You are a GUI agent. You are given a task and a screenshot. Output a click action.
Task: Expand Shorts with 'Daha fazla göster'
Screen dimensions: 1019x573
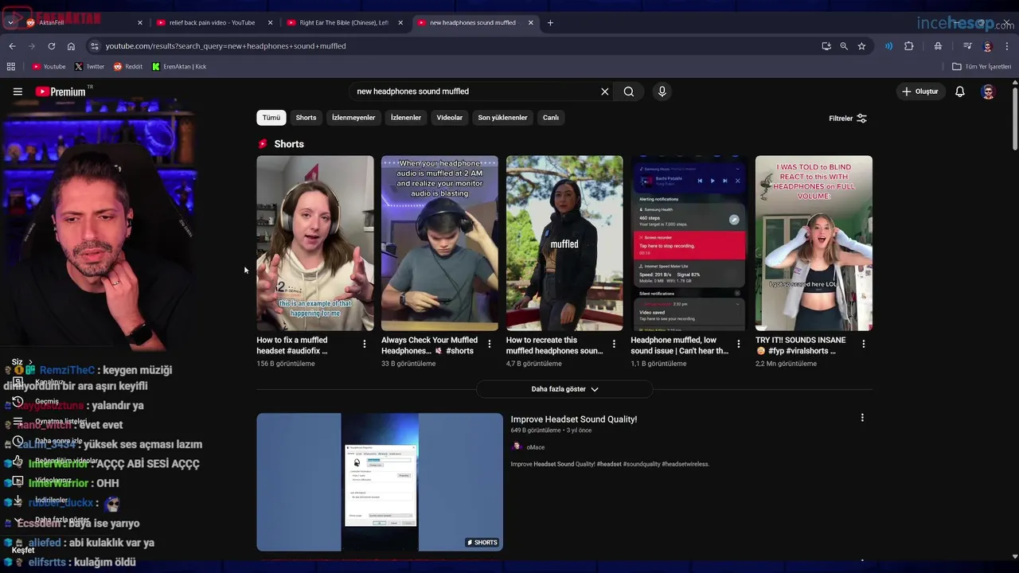point(564,389)
